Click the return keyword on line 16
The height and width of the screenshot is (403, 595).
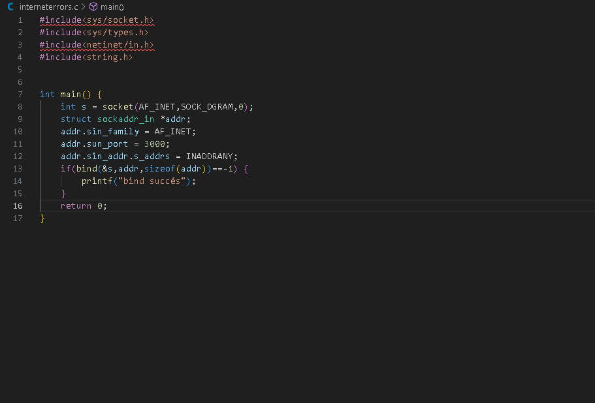click(76, 205)
